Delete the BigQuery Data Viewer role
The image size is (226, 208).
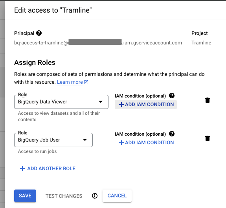click(208, 100)
